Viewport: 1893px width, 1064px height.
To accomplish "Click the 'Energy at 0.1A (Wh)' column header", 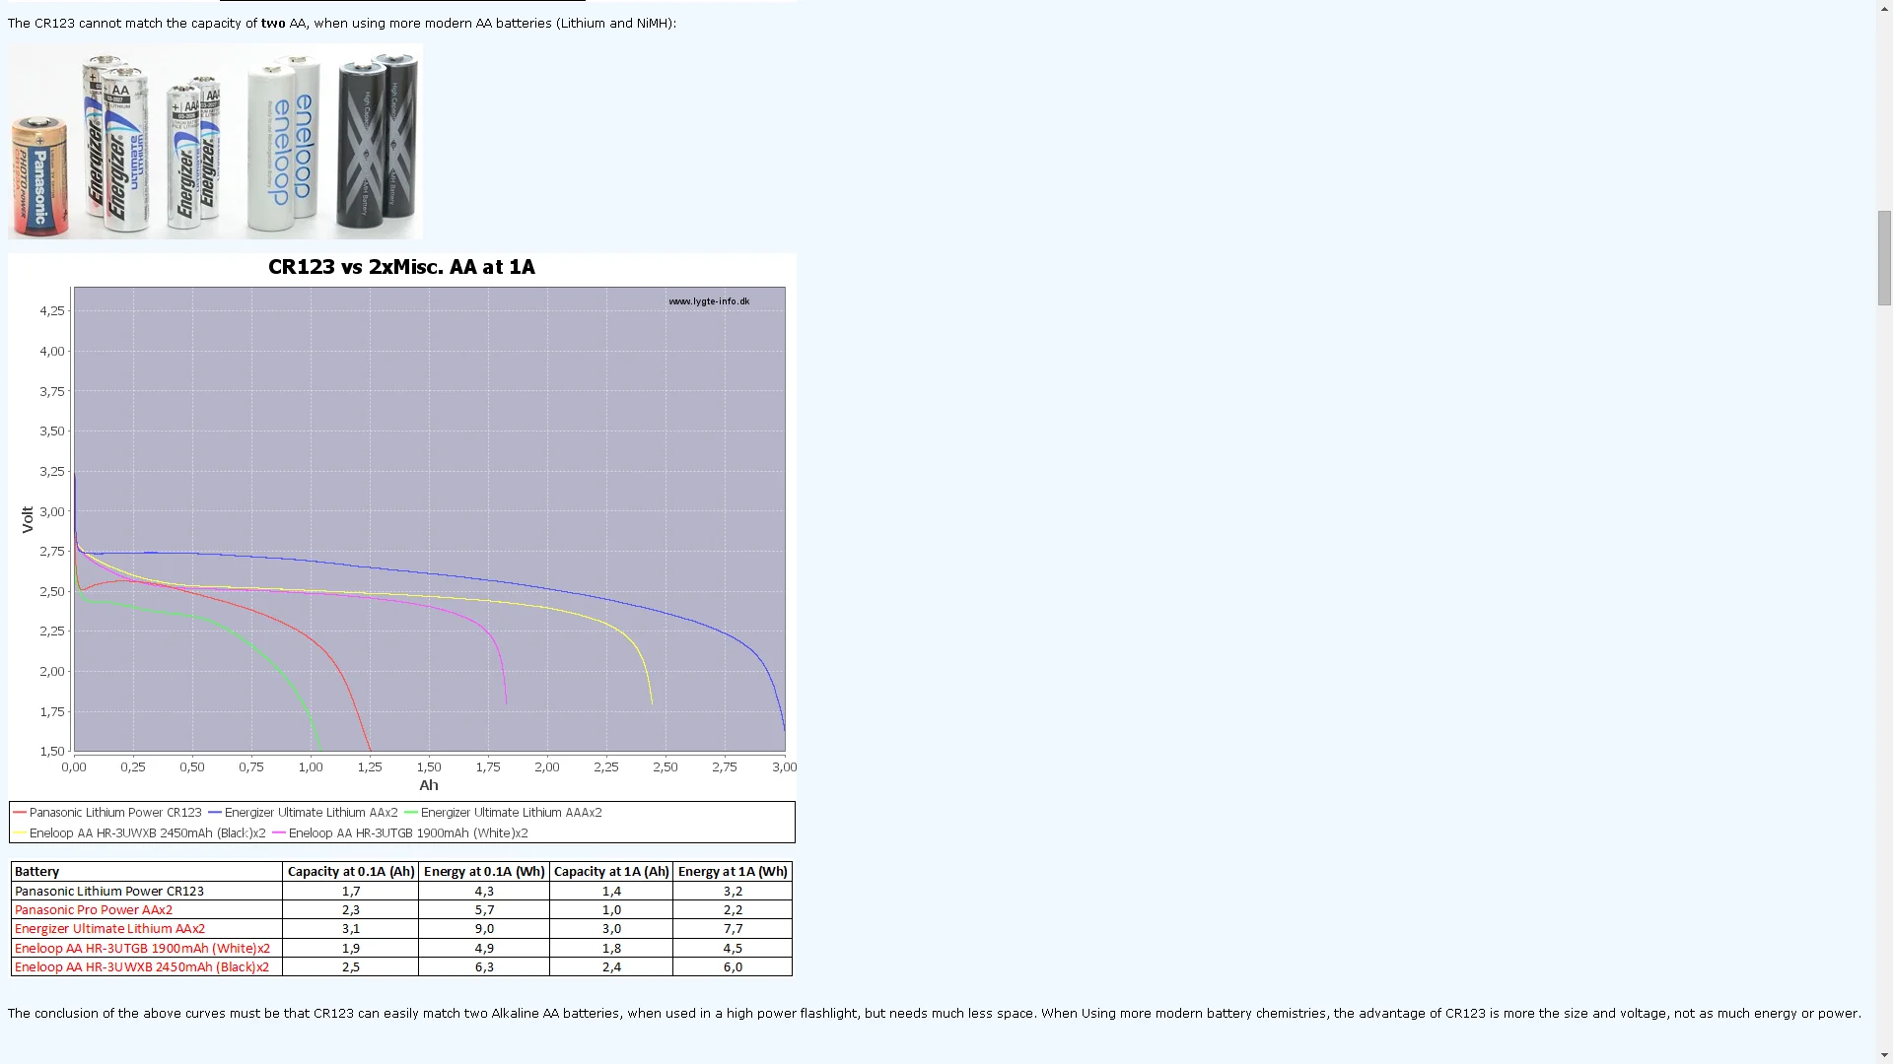I will coord(484,872).
